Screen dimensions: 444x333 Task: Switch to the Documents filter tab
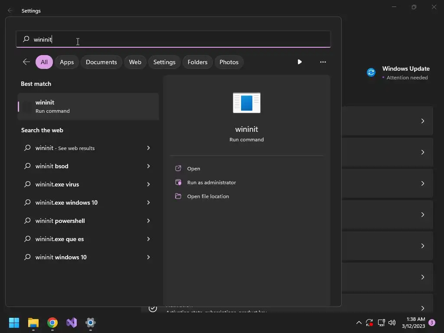[101, 62]
